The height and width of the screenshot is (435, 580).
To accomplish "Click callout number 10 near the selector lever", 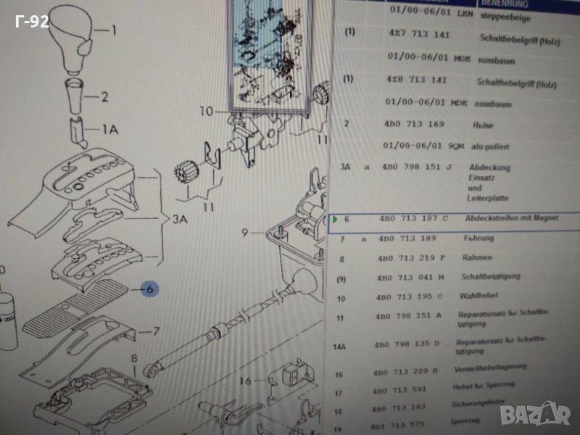I will [x=206, y=111].
